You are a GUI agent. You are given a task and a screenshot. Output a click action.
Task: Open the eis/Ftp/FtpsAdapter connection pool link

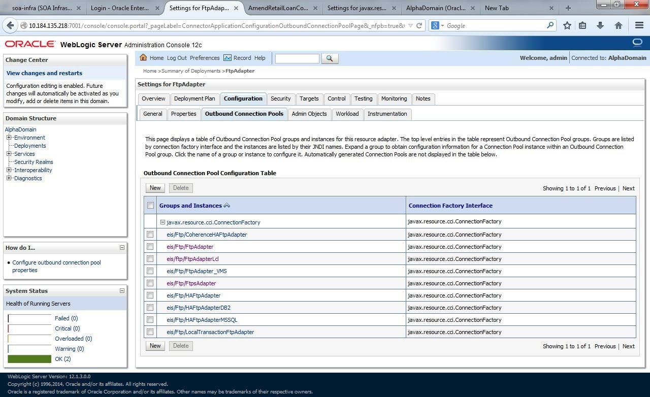point(191,283)
